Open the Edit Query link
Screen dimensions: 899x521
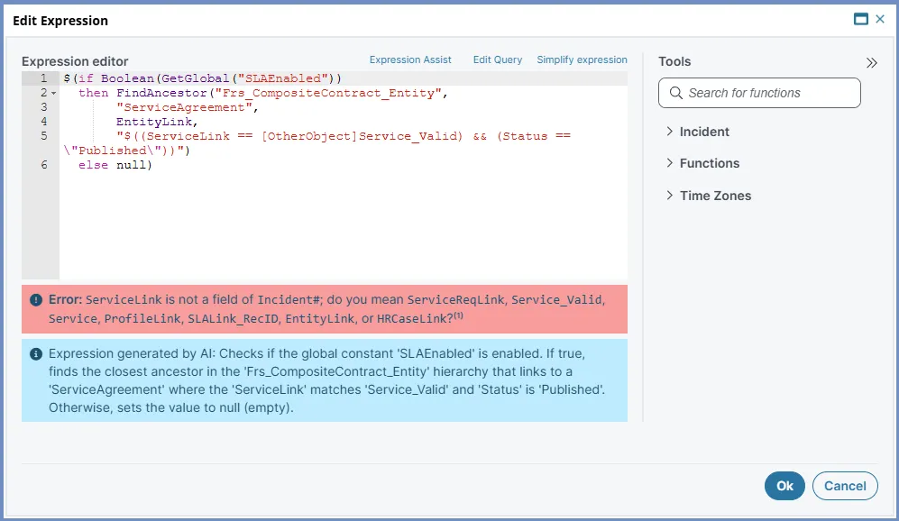(498, 59)
